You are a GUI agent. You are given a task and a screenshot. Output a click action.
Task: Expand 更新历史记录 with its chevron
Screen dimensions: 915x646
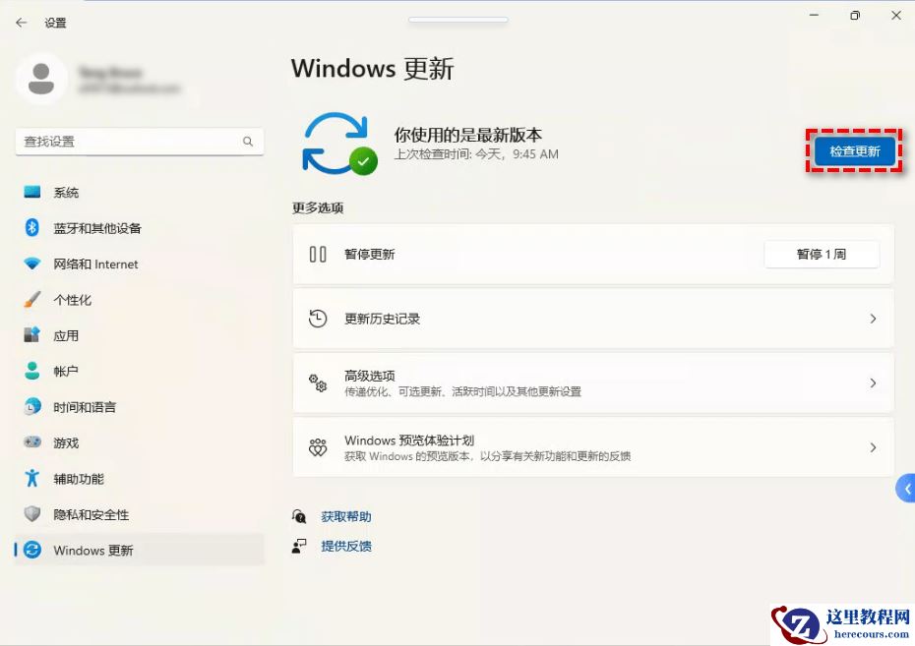point(873,319)
